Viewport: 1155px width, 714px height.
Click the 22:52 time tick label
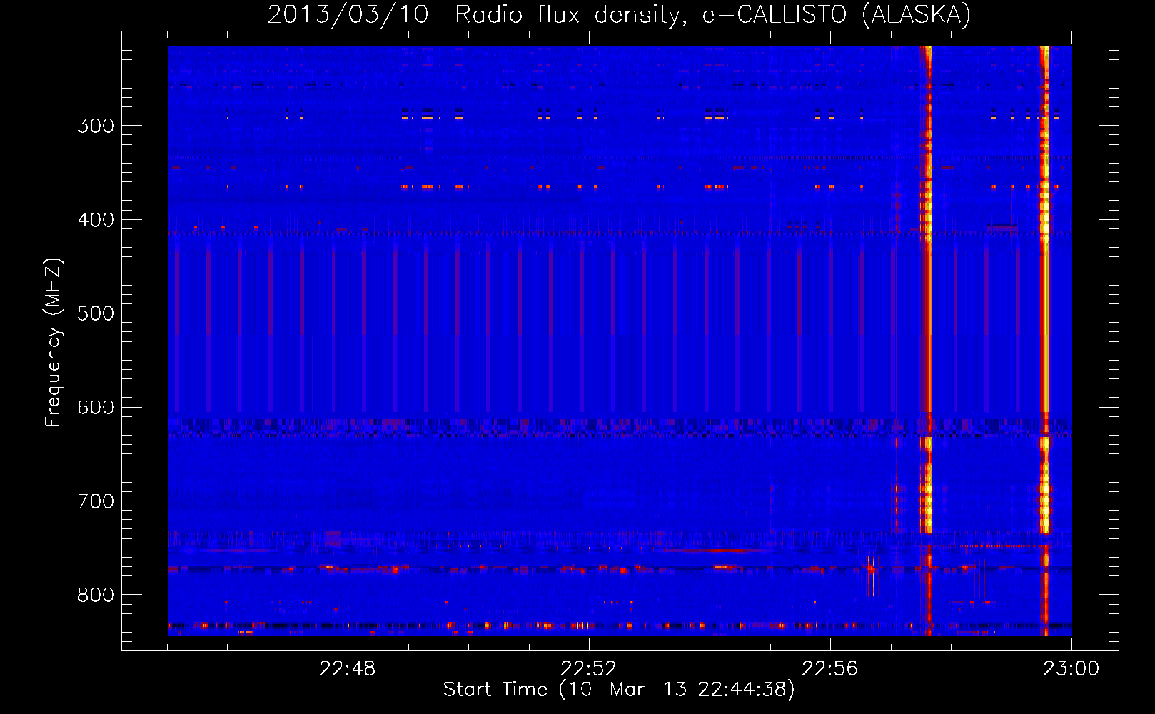tap(589, 669)
